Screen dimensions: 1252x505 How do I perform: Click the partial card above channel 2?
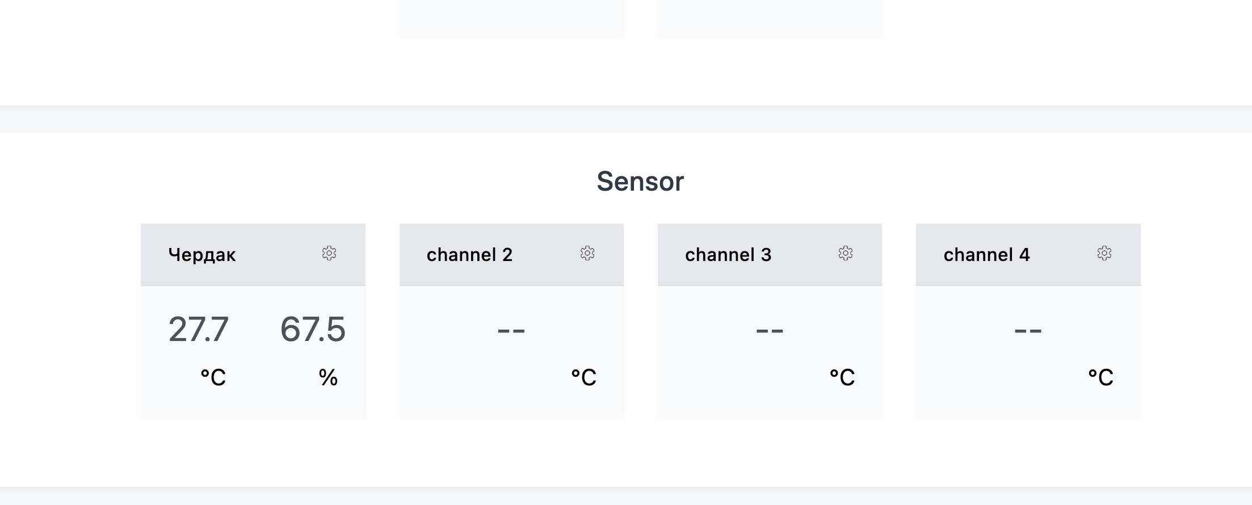pos(511,17)
